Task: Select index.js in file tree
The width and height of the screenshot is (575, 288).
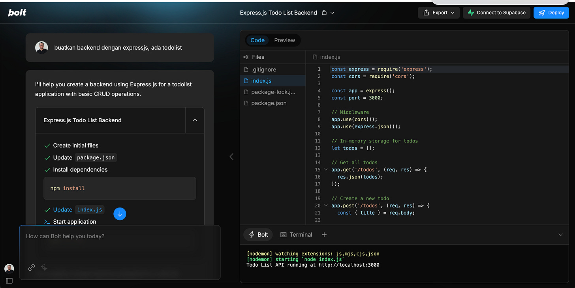Action: point(273,80)
